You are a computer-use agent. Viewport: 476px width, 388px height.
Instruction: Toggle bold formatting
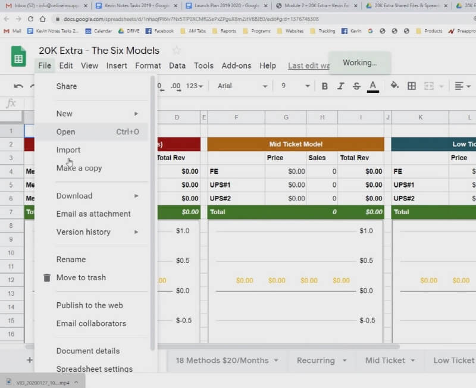tap(324, 86)
